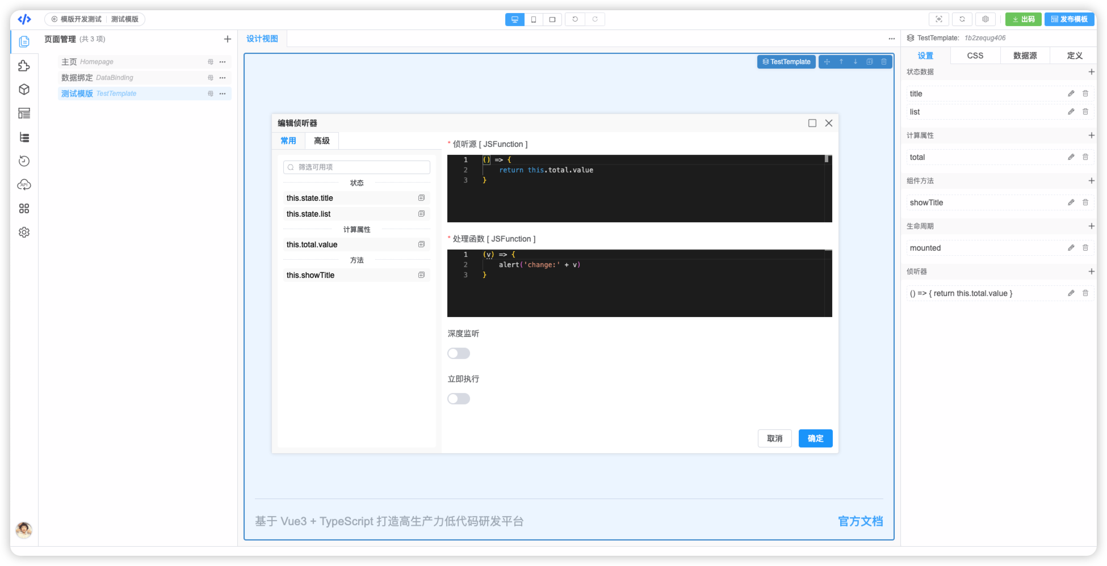Select the 常用 tab in dialog
The image size is (1107, 566).
(288, 141)
